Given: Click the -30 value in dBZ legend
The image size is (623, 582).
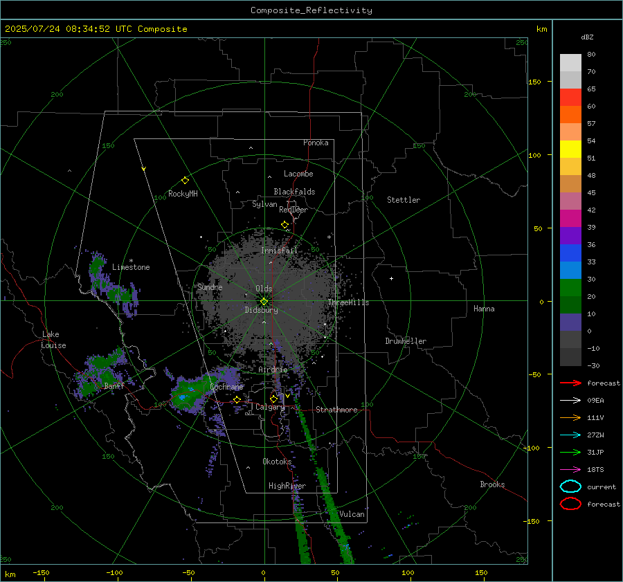Looking at the screenshot, I should [593, 365].
